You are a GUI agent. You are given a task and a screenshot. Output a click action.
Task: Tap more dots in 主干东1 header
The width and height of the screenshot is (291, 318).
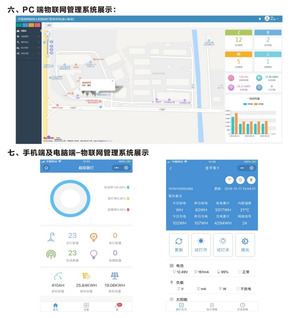point(242,168)
